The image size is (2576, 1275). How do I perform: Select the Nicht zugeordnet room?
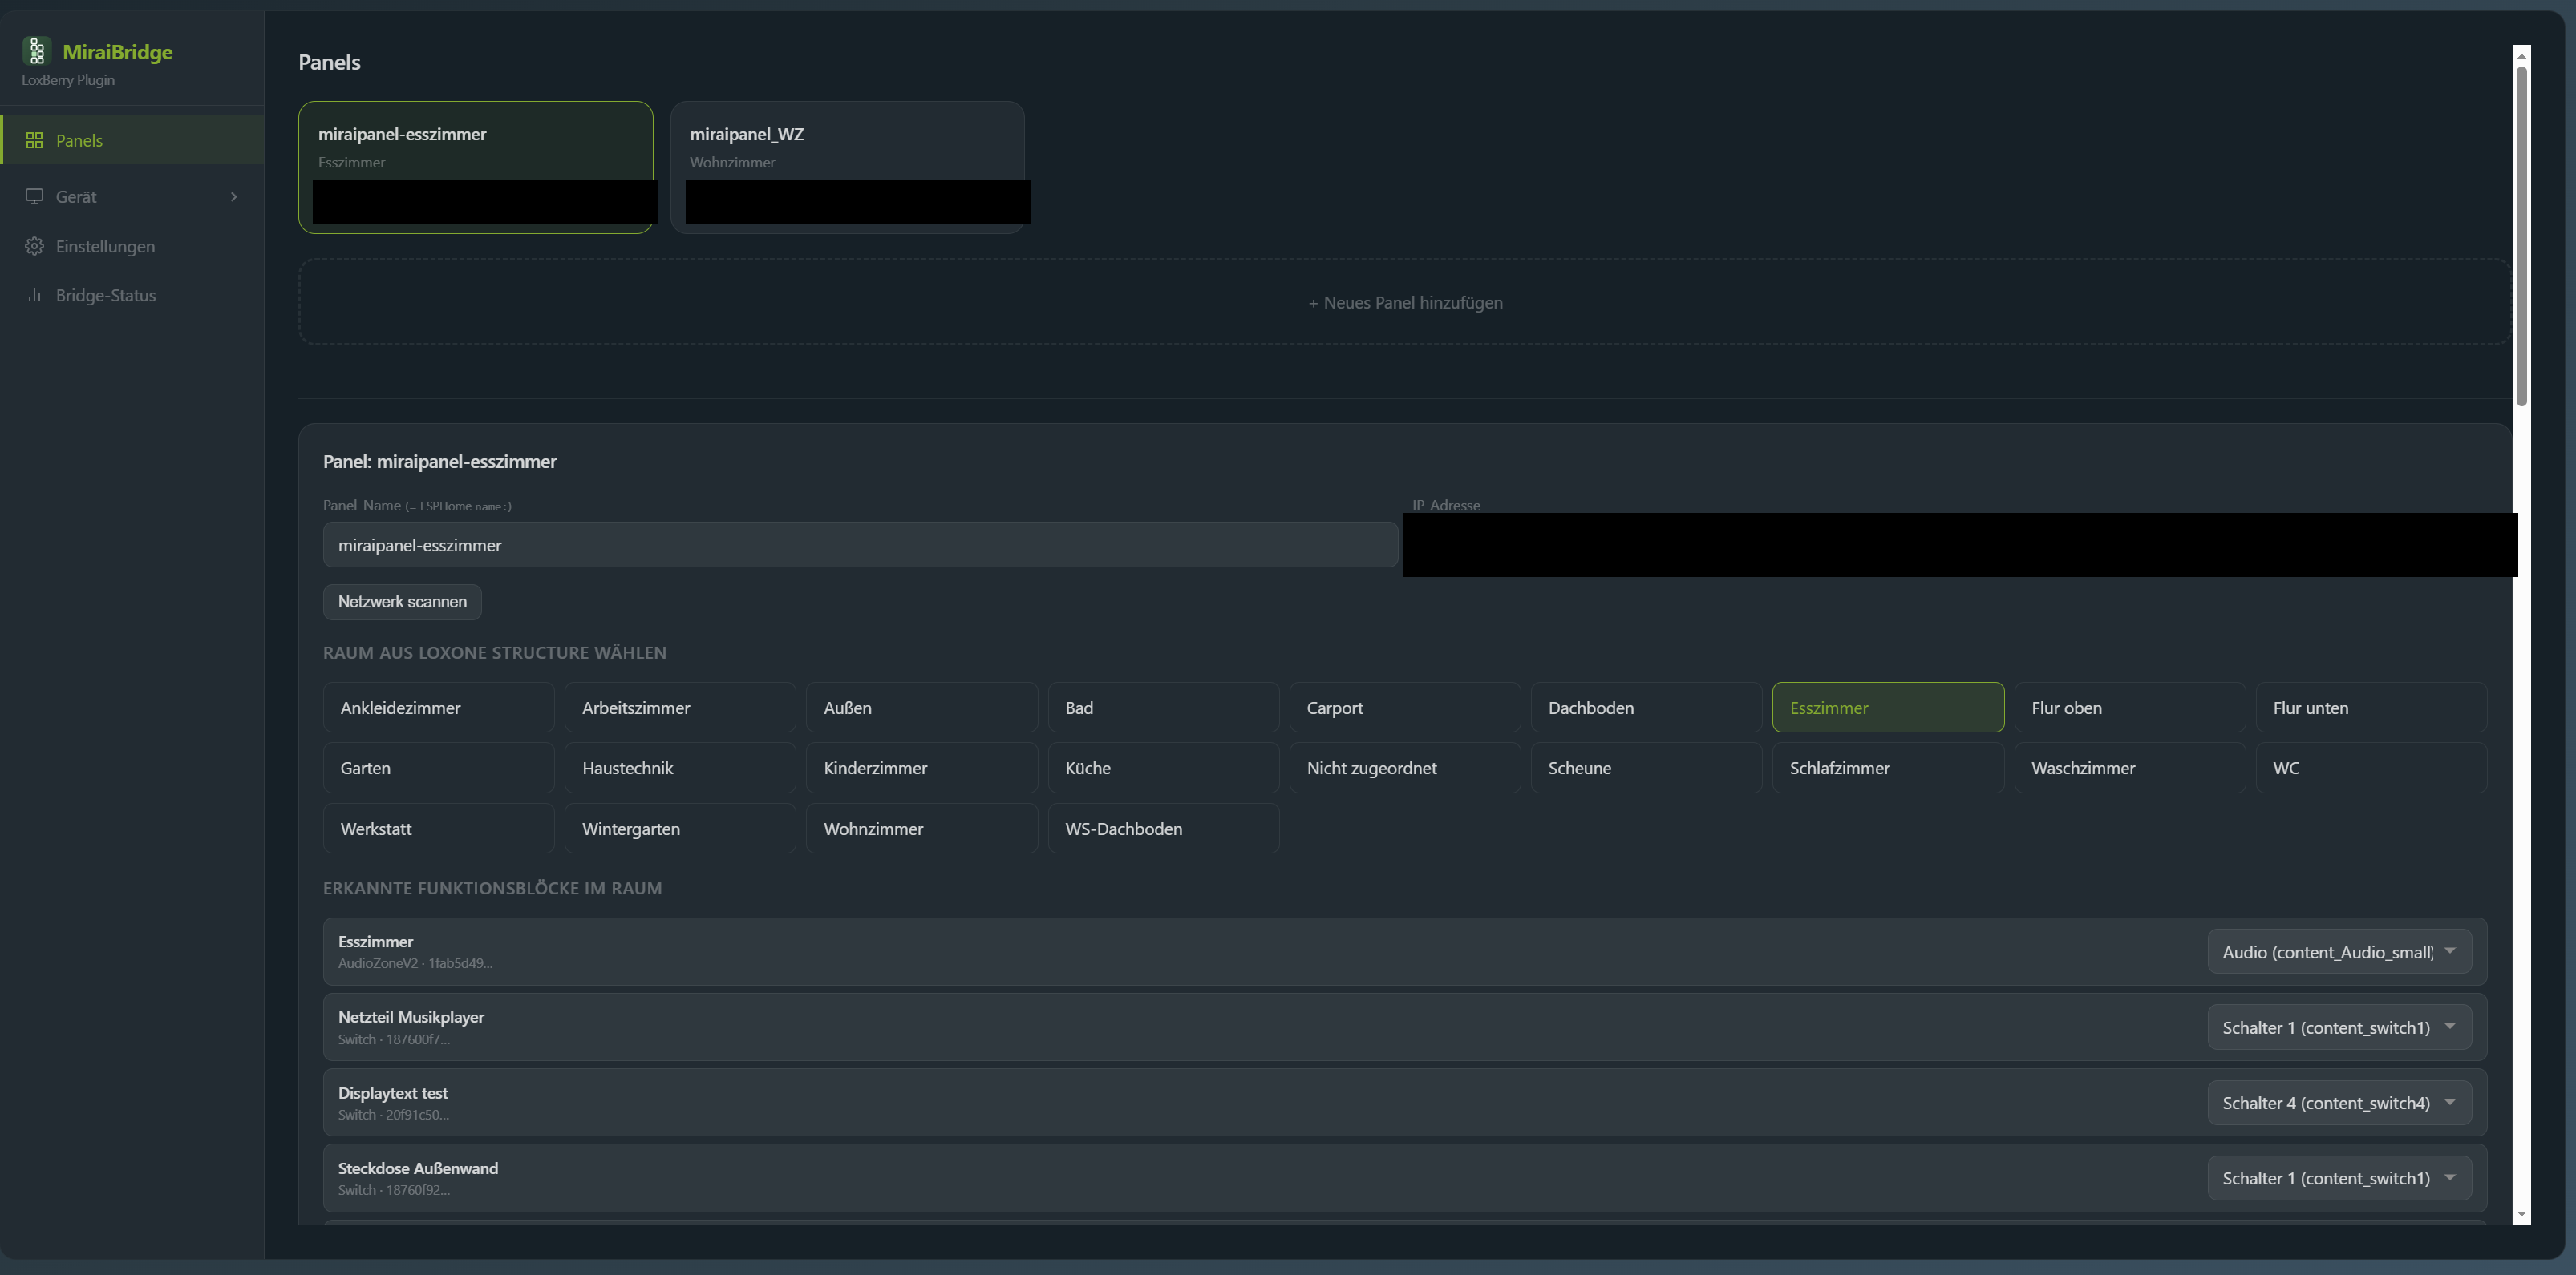(x=1405, y=769)
